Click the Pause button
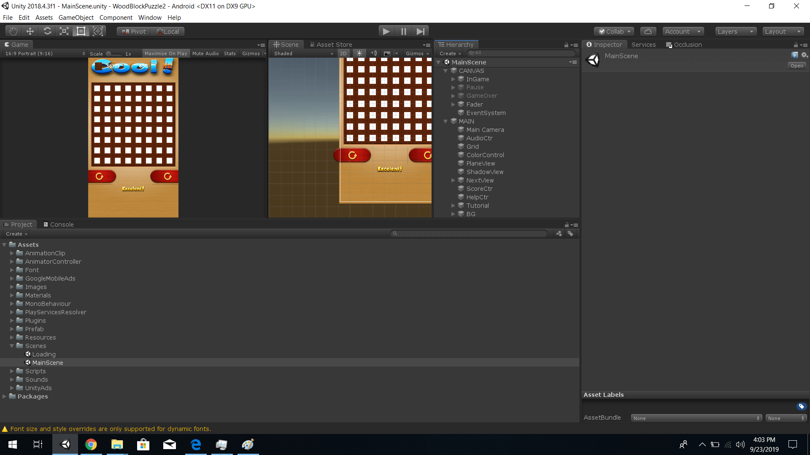 click(x=403, y=31)
